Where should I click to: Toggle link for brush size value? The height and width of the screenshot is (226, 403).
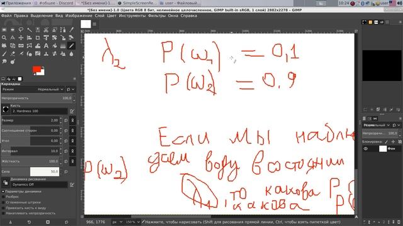tap(72, 121)
